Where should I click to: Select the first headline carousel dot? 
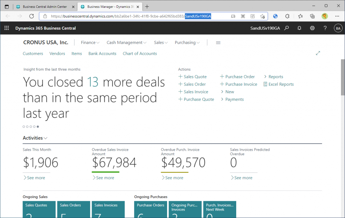24,126
